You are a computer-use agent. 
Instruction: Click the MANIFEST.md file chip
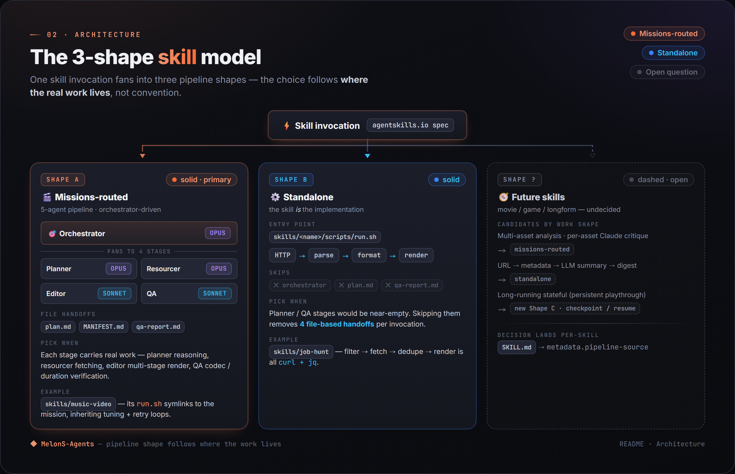pos(103,327)
